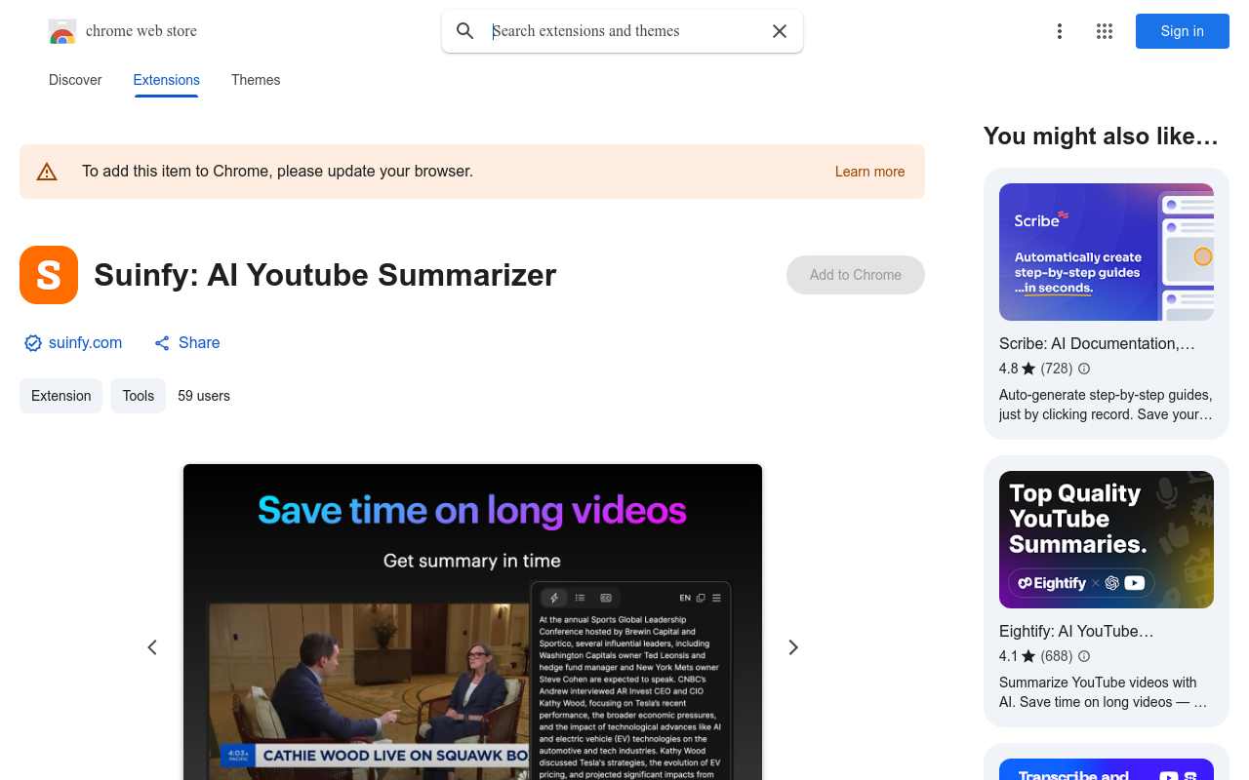Click the info icon beside Eightify rating
The width and height of the screenshot is (1249, 780).
[x=1084, y=656]
